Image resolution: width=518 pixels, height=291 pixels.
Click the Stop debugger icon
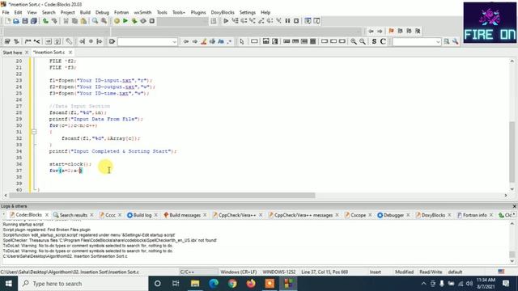pyautogui.click(x=296, y=21)
